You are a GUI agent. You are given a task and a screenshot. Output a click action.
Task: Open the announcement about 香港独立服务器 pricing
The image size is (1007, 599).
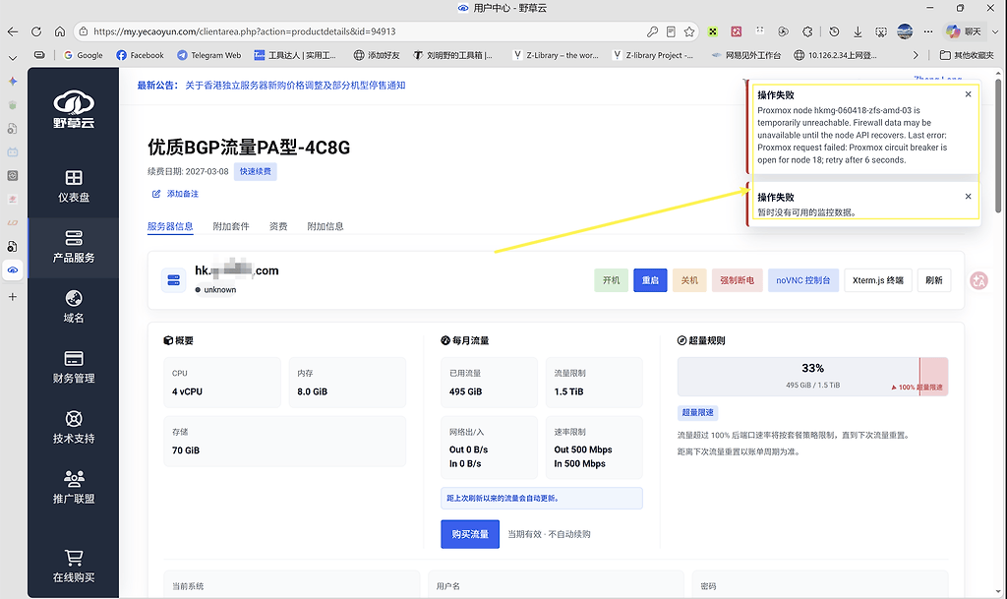coord(295,86)
